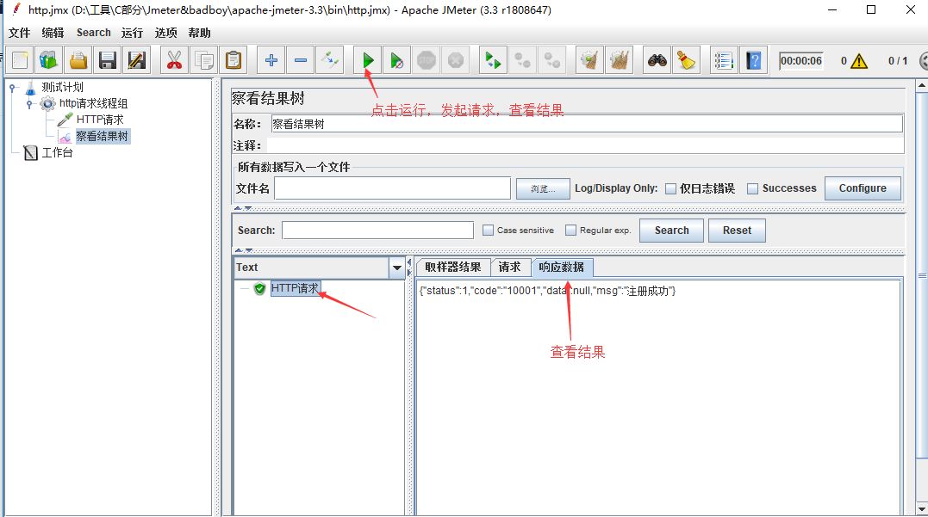Click the Start no pauses icon

pos(397,60)
